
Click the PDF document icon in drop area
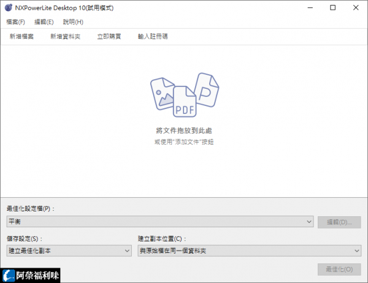[185, 102]
